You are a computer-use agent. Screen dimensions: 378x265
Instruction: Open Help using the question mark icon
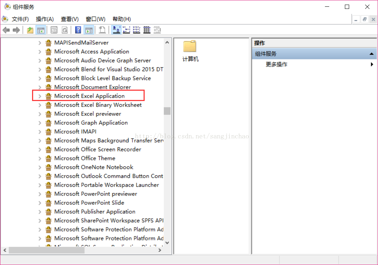pos(78,30)
